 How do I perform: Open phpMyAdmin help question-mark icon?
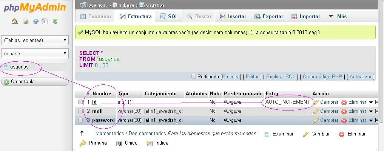pyautogui.click(x=36, y=22)
